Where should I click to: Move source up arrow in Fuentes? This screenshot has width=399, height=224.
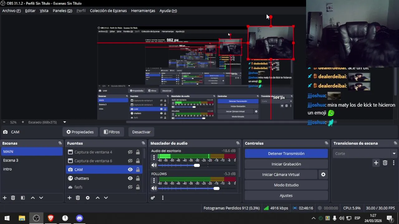(x=98, y=198)
